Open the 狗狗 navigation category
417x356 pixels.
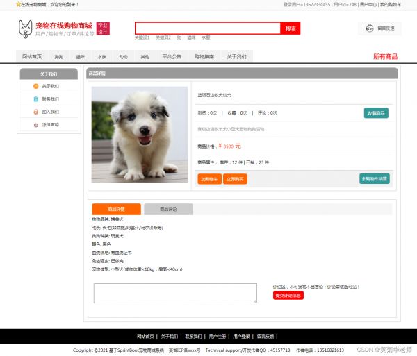point(59,56)
